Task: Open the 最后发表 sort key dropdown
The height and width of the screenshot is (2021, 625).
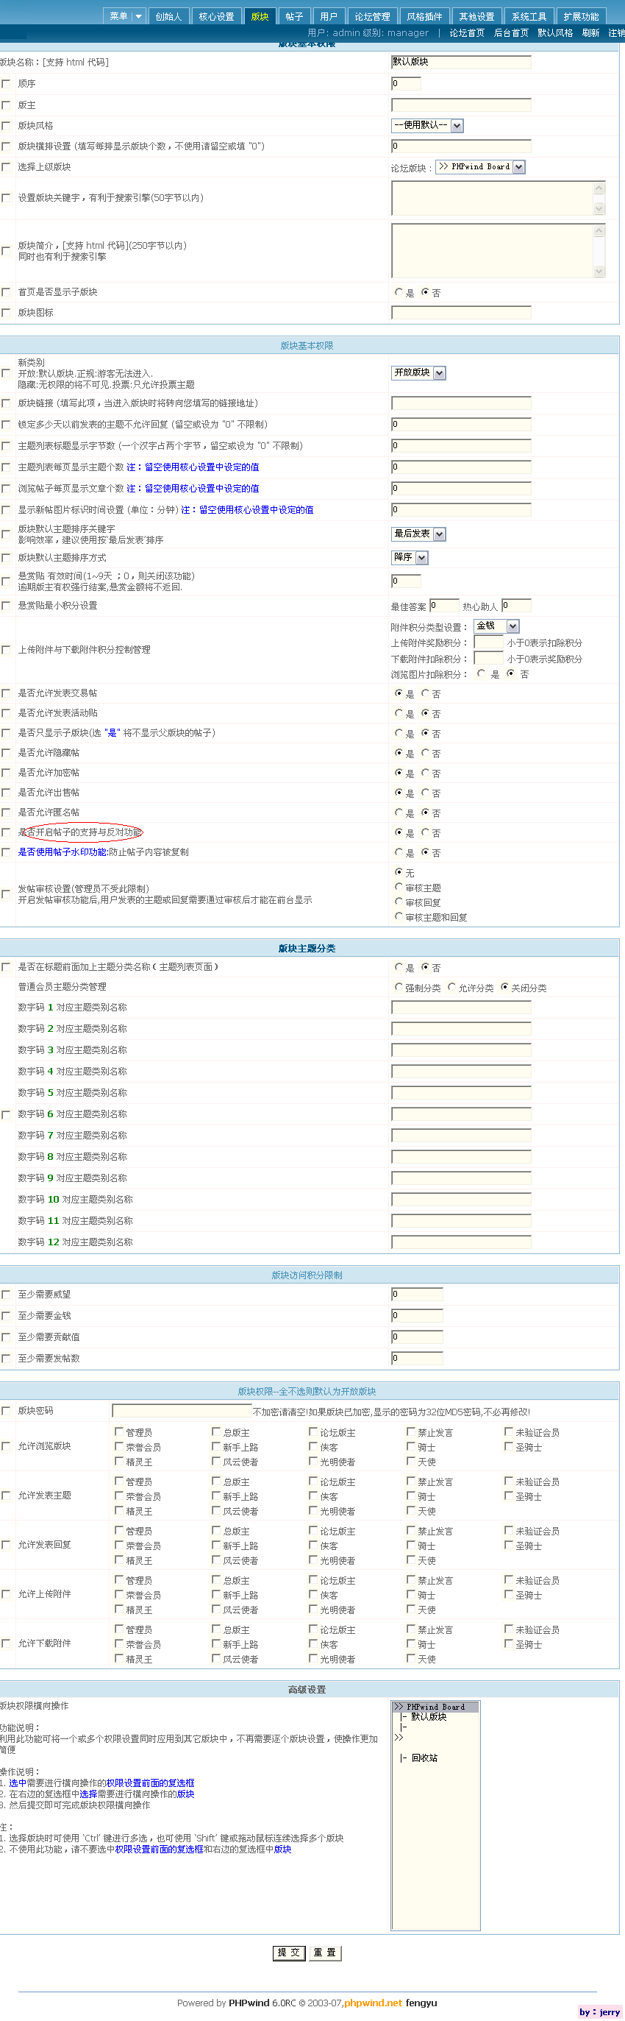Action: click(419, 534)
